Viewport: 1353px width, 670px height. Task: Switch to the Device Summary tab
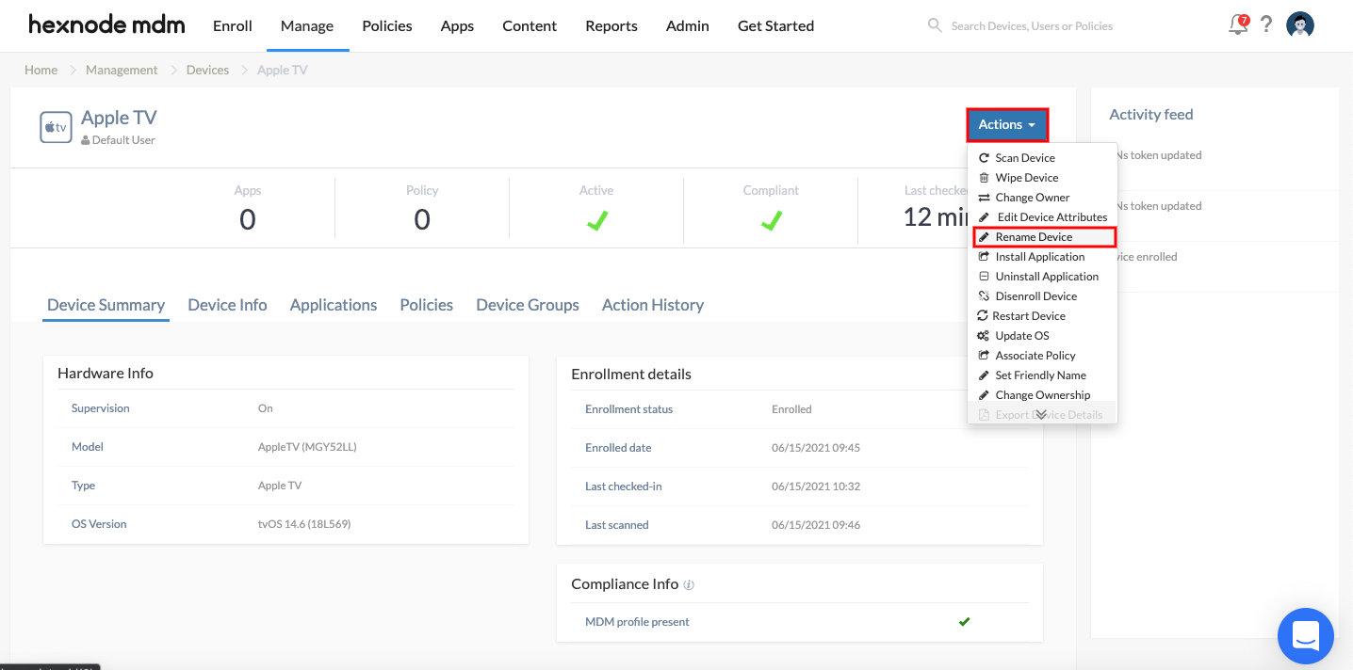(106, 305)
